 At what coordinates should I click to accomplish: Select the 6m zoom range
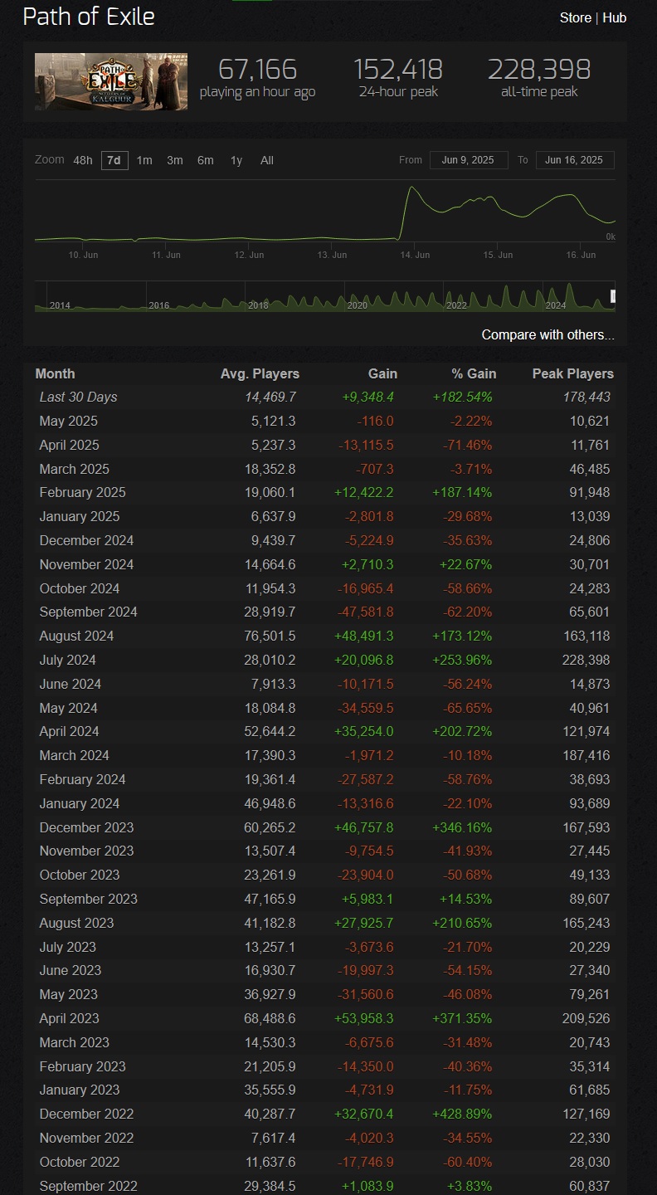[x=205, y=160]
